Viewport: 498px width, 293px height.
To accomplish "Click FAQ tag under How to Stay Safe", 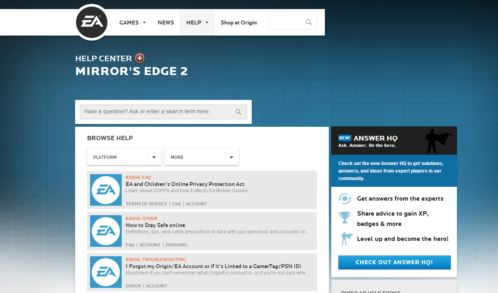I will (x=130, y=245).
